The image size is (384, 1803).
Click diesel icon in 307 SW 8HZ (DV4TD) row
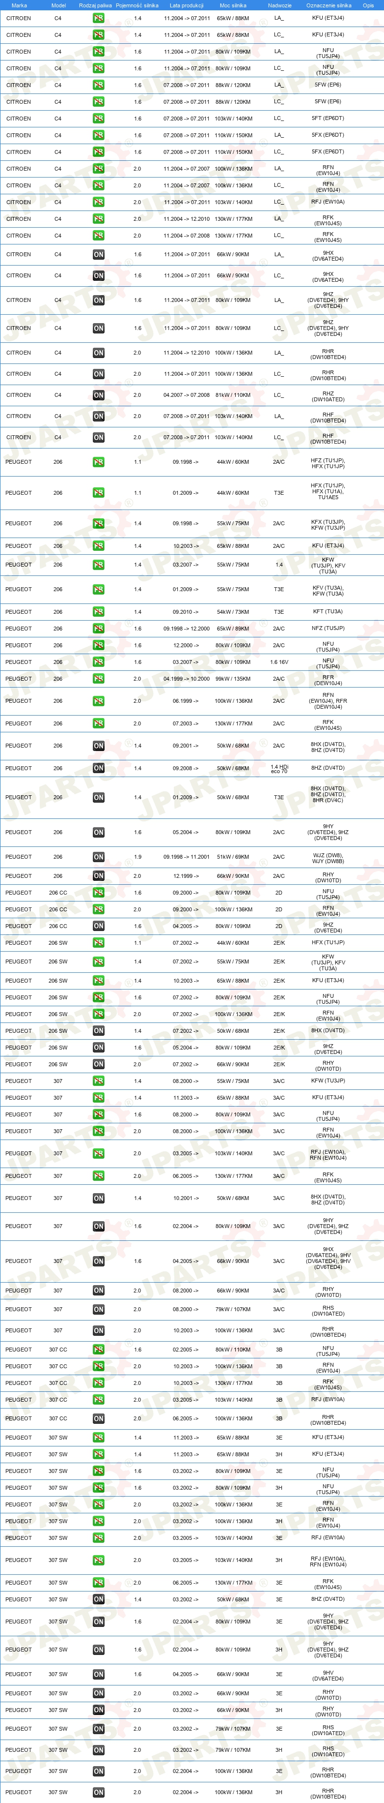(x=99, y=1599)
